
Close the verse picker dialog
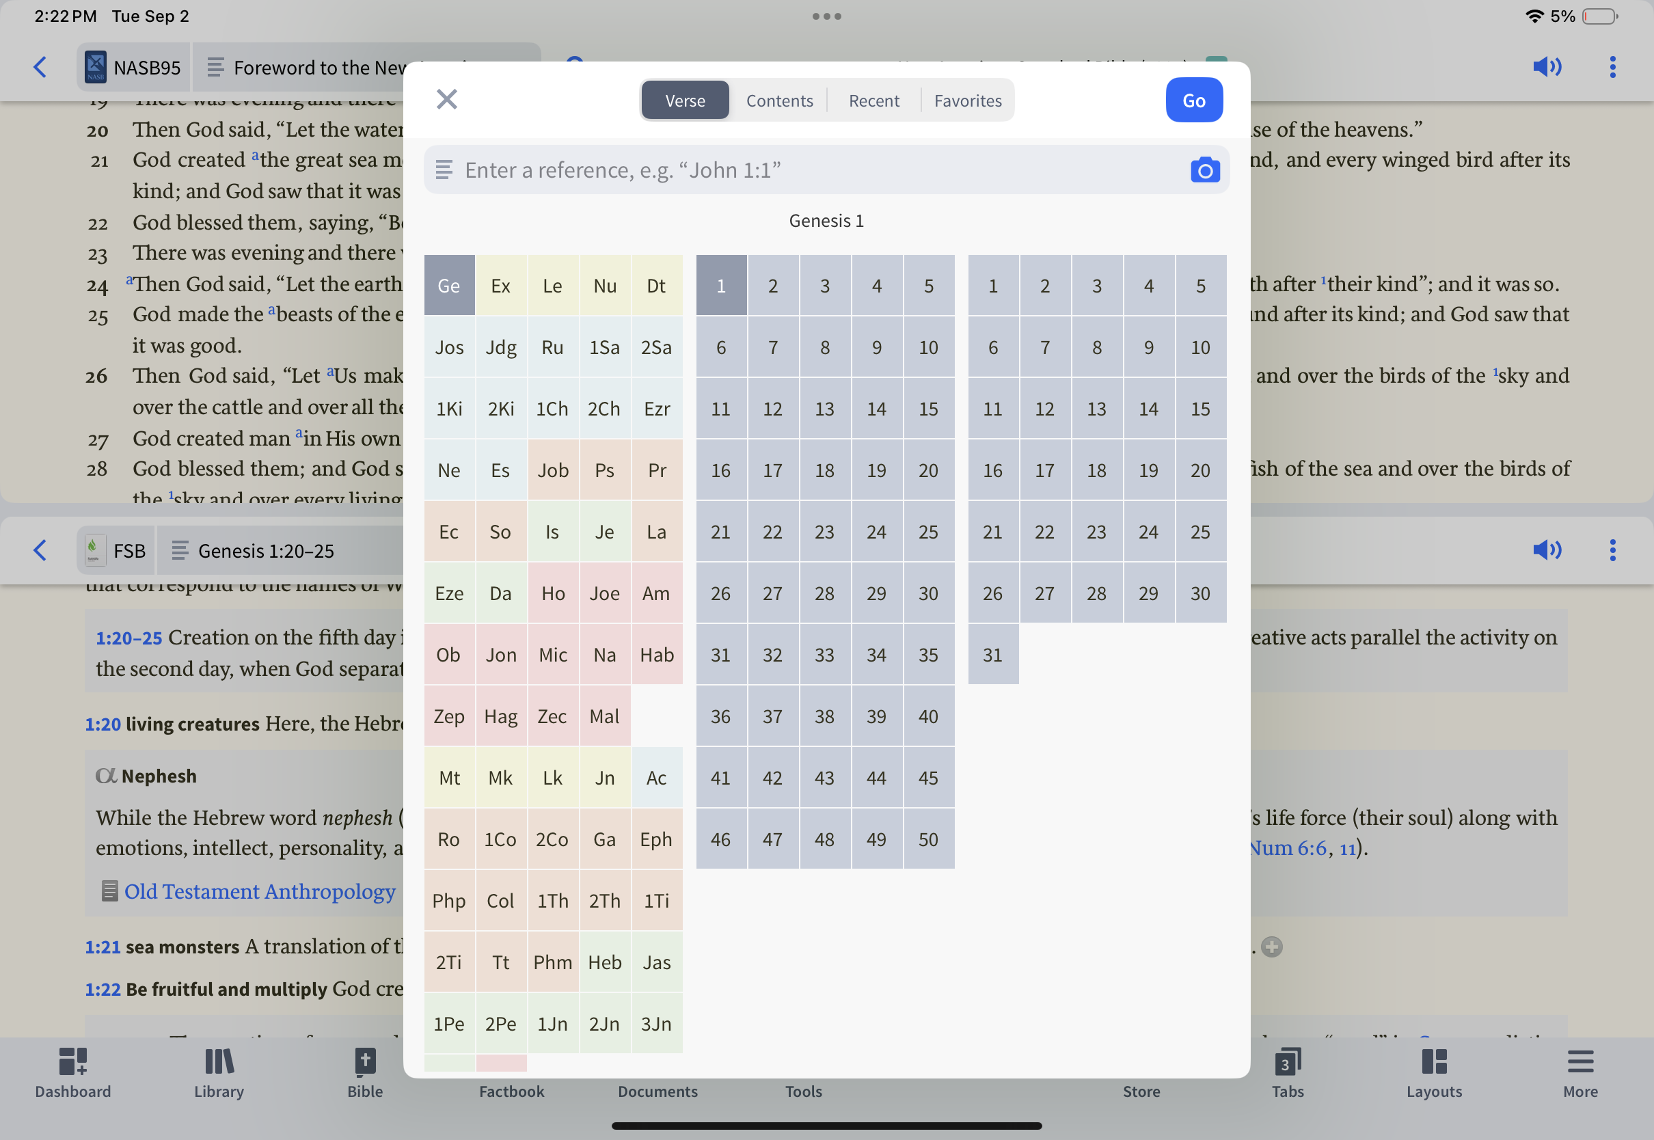pyautogui.click(x=446, y=99)
